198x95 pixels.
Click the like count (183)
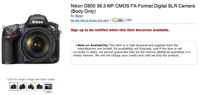pos(128,20)
